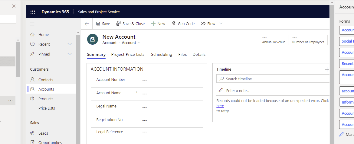Click the New plus icon

click(x=153, y=24)
